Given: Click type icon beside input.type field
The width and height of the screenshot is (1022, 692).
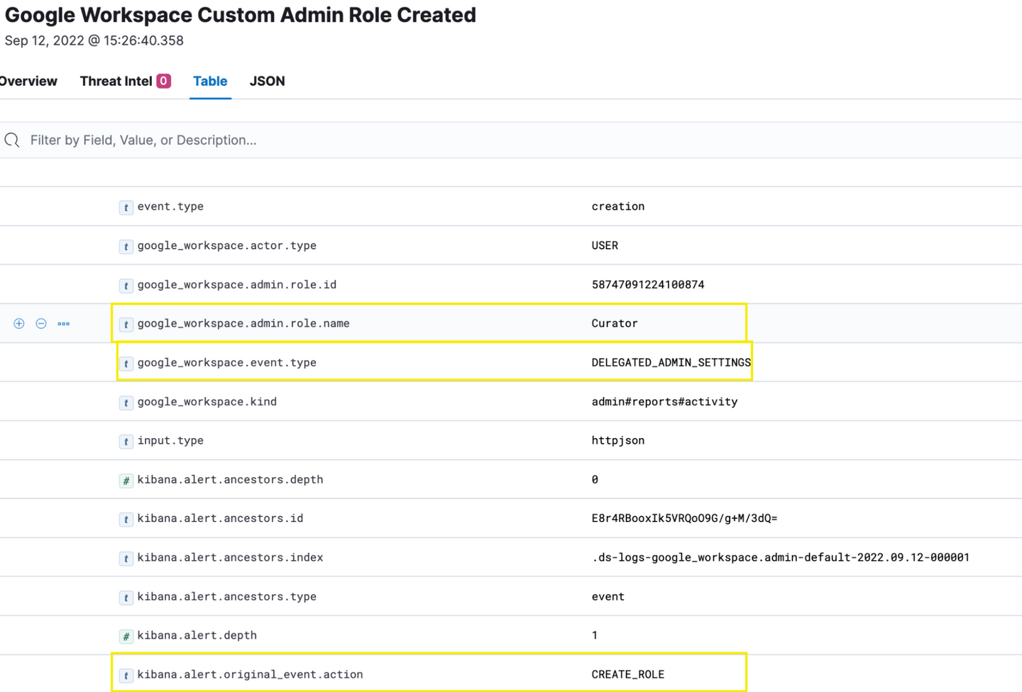Looking at the screenshot, I should pyautogui.click(x=126, y=442).
